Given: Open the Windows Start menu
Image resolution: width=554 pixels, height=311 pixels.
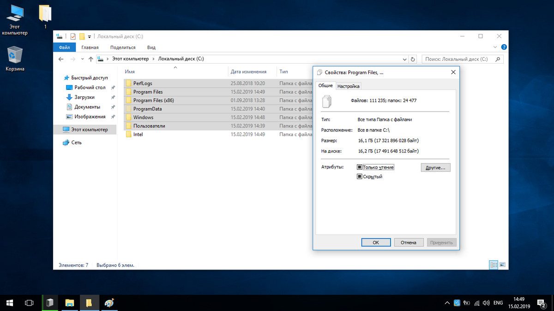Looking at the screenshot, I should tap(10, 303).
